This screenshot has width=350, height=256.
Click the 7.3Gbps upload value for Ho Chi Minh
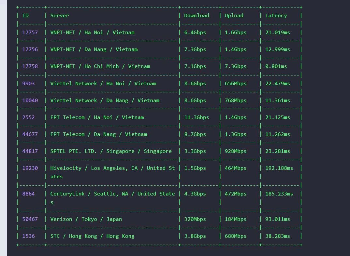[236, 66]
